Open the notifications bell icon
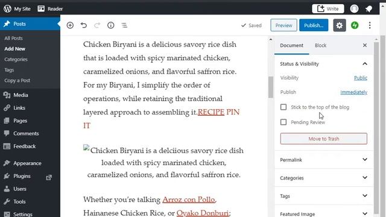 point(369,9)
